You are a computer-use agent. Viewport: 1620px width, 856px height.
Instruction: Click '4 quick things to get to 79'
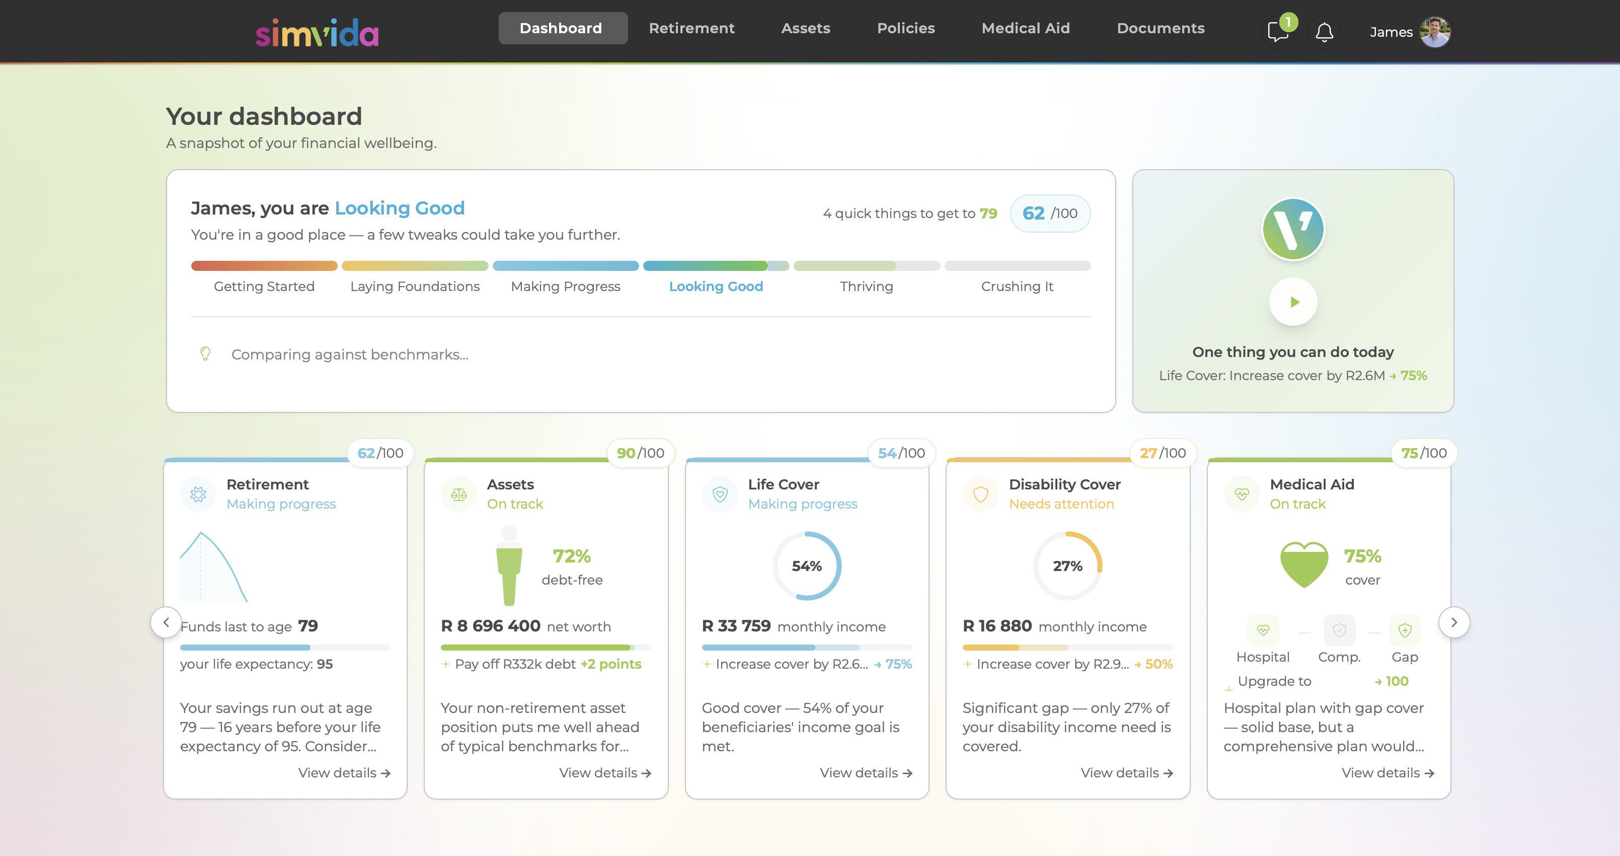click(x=910, y=213)
